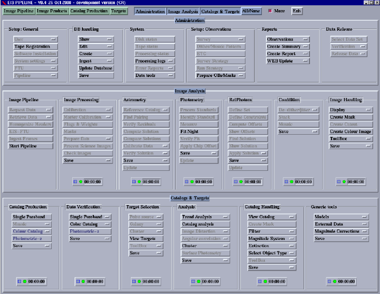The image size is (380, 294).
Task: Toggle the Catalogs & Targets panel button
Action: pyautogui.click(x=220, y=11)
